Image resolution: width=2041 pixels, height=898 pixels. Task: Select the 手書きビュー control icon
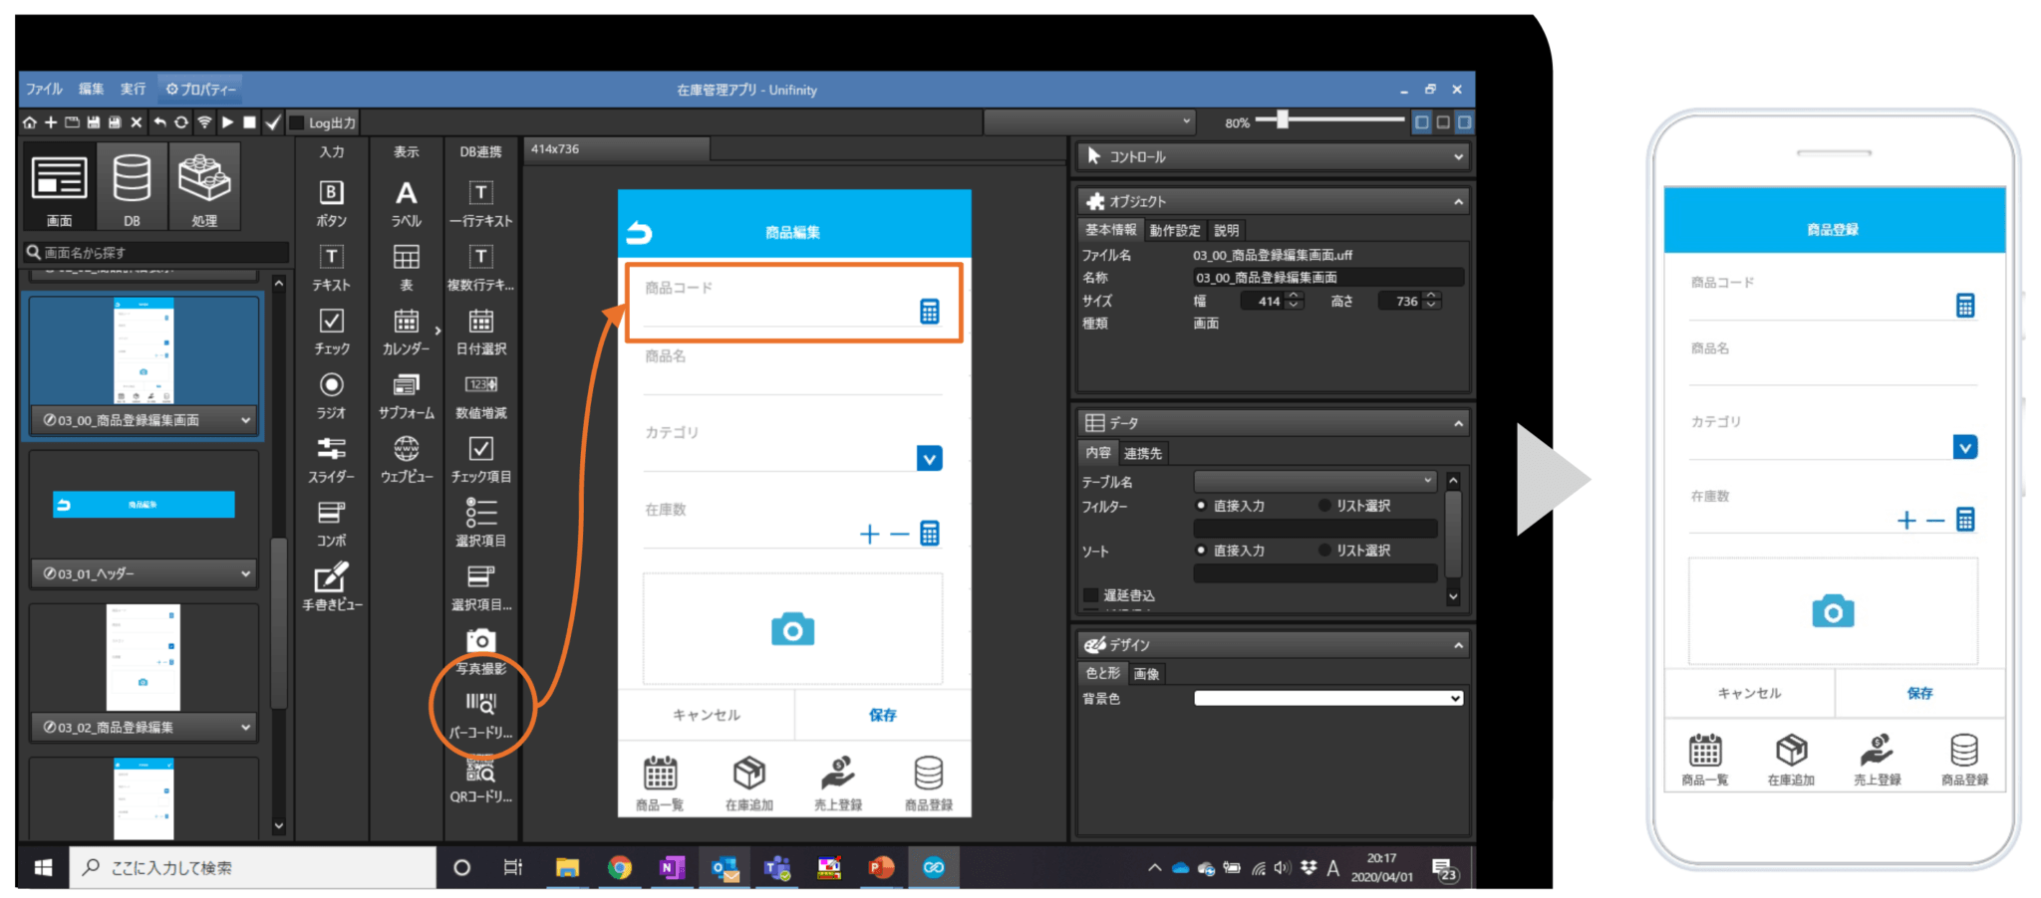[x=332, y=587]
